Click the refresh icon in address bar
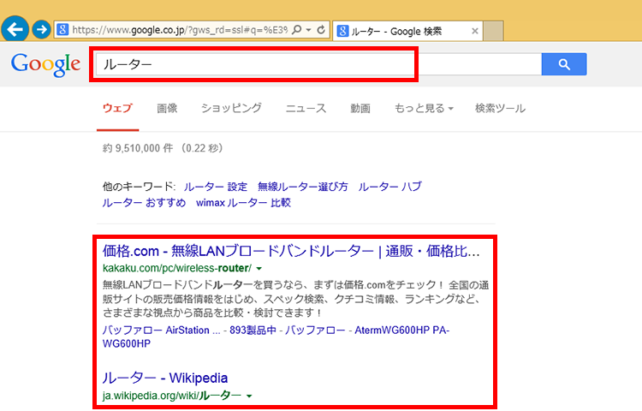The width and height of the screenshot is (642, 411). [x=321, y=30]
